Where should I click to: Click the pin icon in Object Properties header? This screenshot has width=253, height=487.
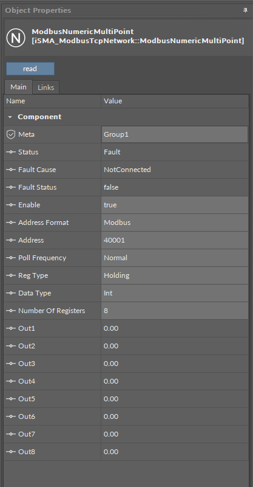(x=245, y=10)
